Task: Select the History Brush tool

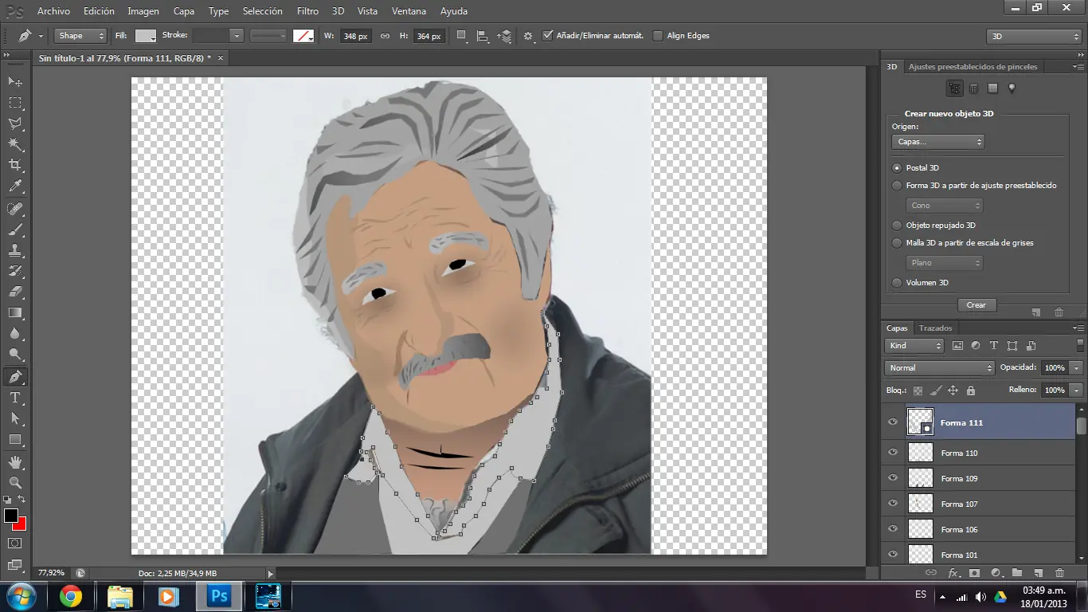Action: pyautogui.click(x=15, y=271)
